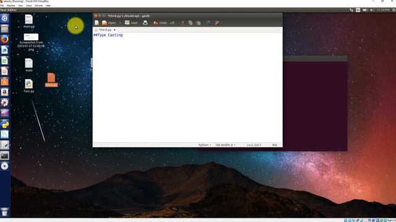Open the VirtualBox Input menu
396x222 pixels.
tap(29, 6)
